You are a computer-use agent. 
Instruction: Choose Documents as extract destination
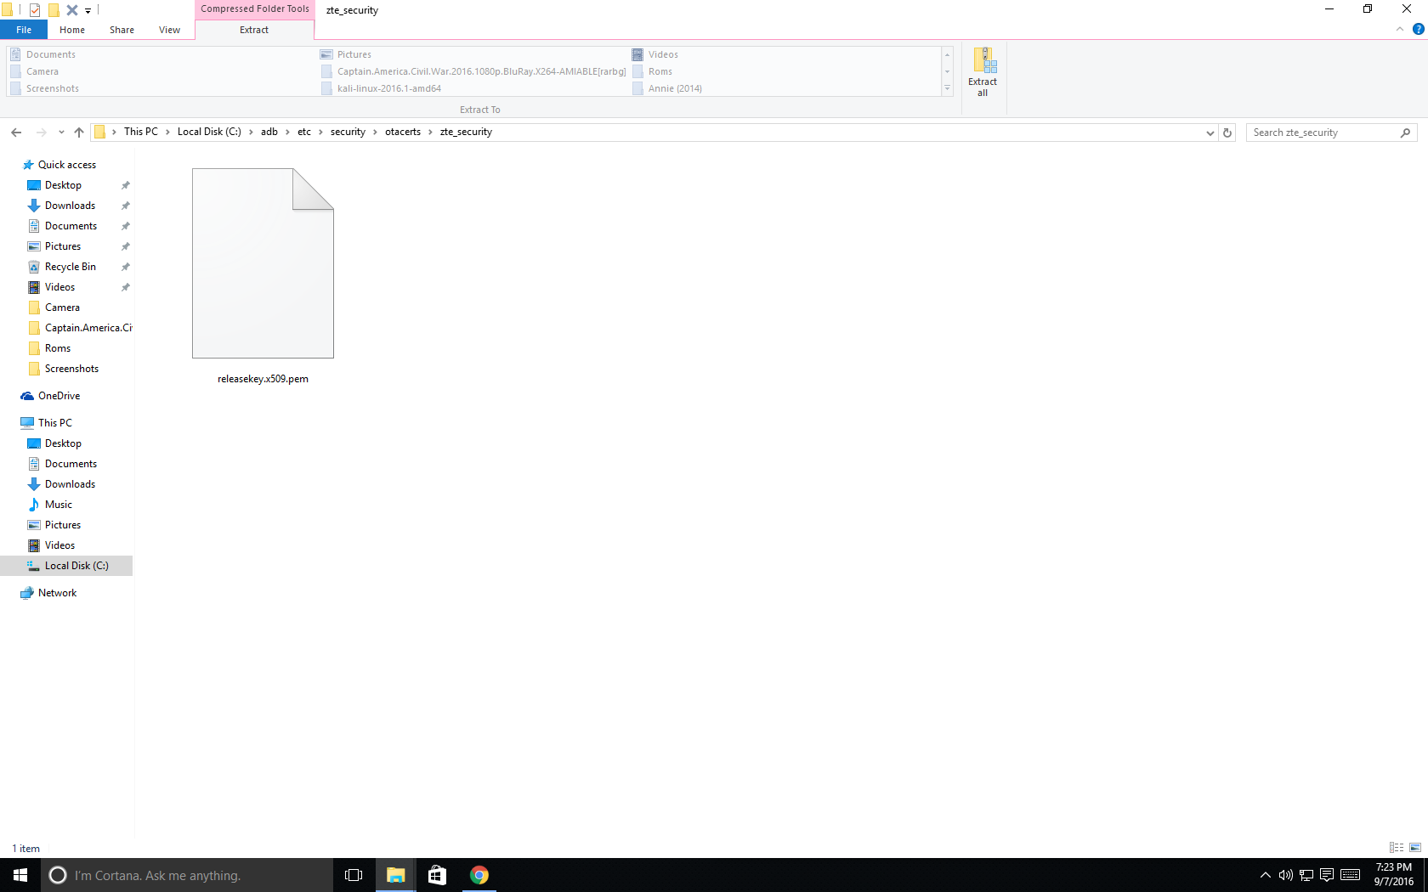click(42, 54)
